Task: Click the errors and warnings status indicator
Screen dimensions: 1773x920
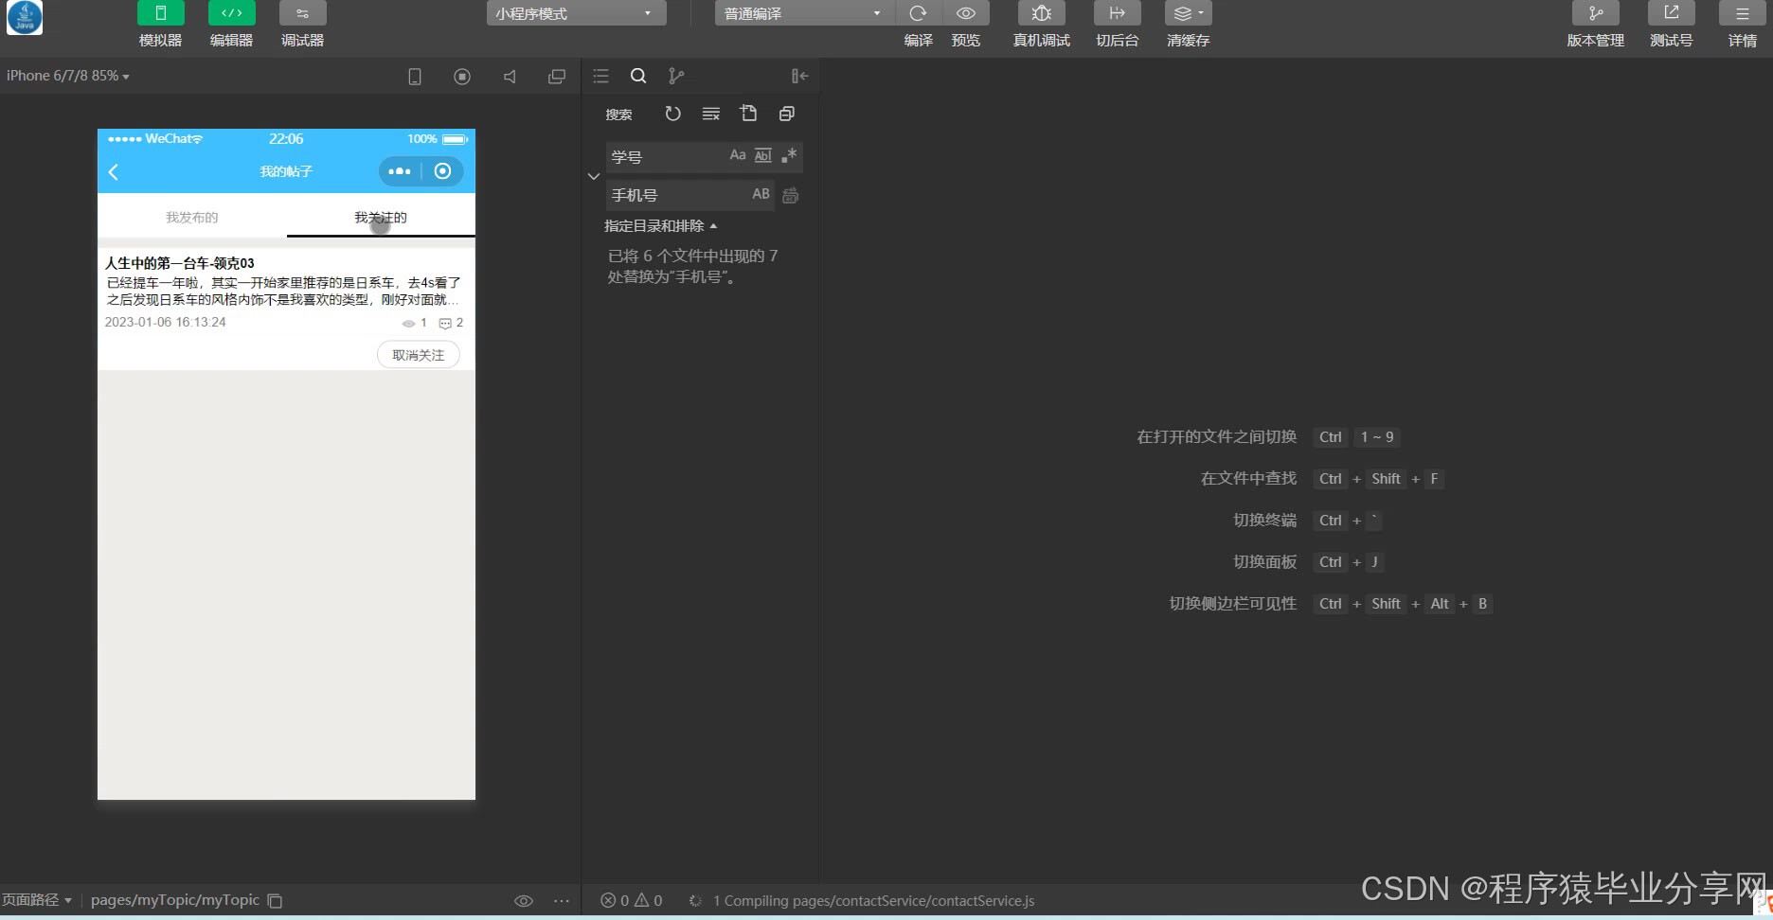Action: pyautogui.click(x=632, y=901)
